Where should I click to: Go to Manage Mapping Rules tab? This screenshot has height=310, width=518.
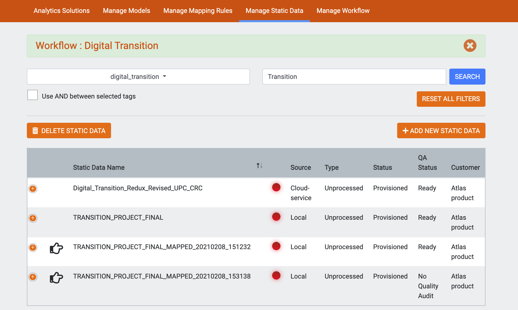[198, 11]
